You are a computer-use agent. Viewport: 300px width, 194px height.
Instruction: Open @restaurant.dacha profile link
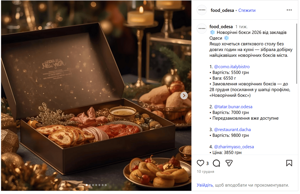tap(232, 130)
